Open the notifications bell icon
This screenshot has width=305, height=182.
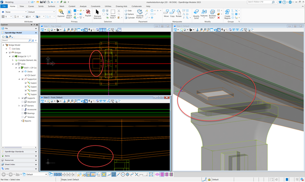280,2
